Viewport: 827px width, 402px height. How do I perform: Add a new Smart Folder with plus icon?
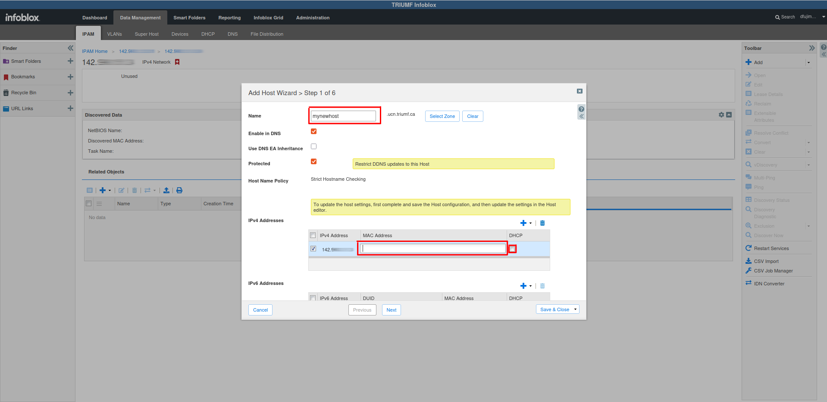(x=70, y=61)
